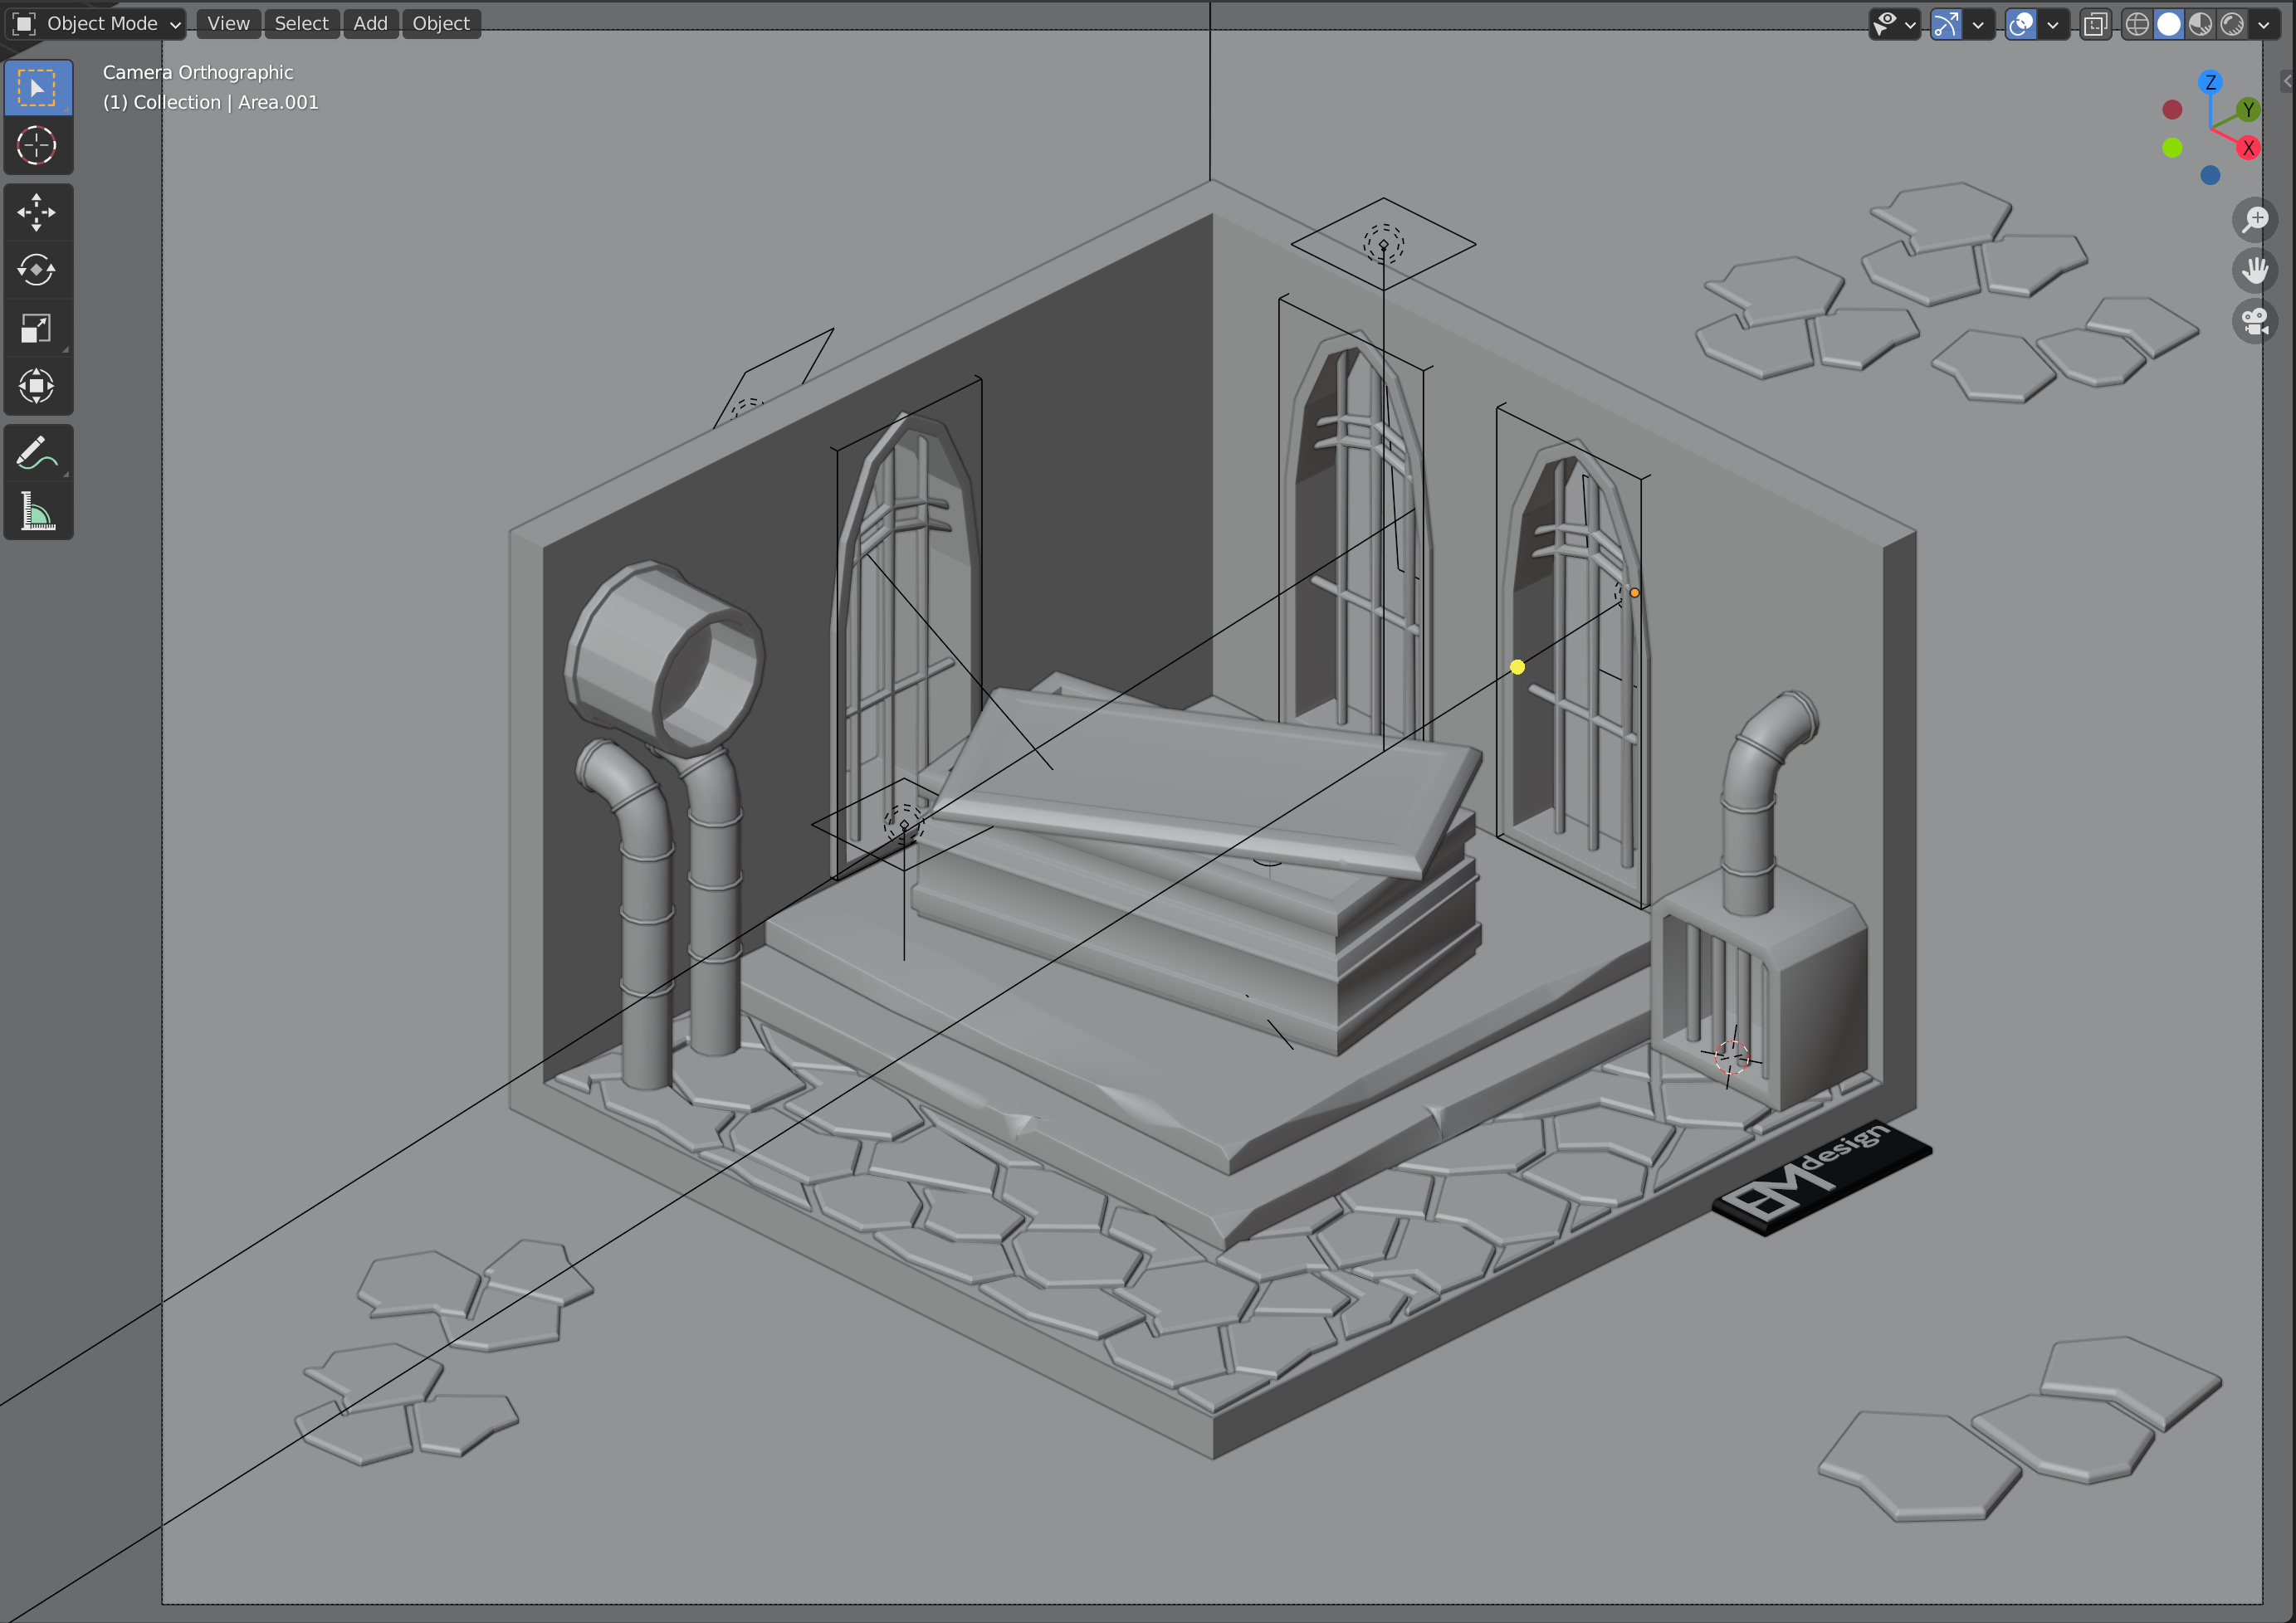Click the orange origin dot on the right window
Image resolution: width=2296 pixels, height=1623 pixels.
click(x=1634, y=592)
